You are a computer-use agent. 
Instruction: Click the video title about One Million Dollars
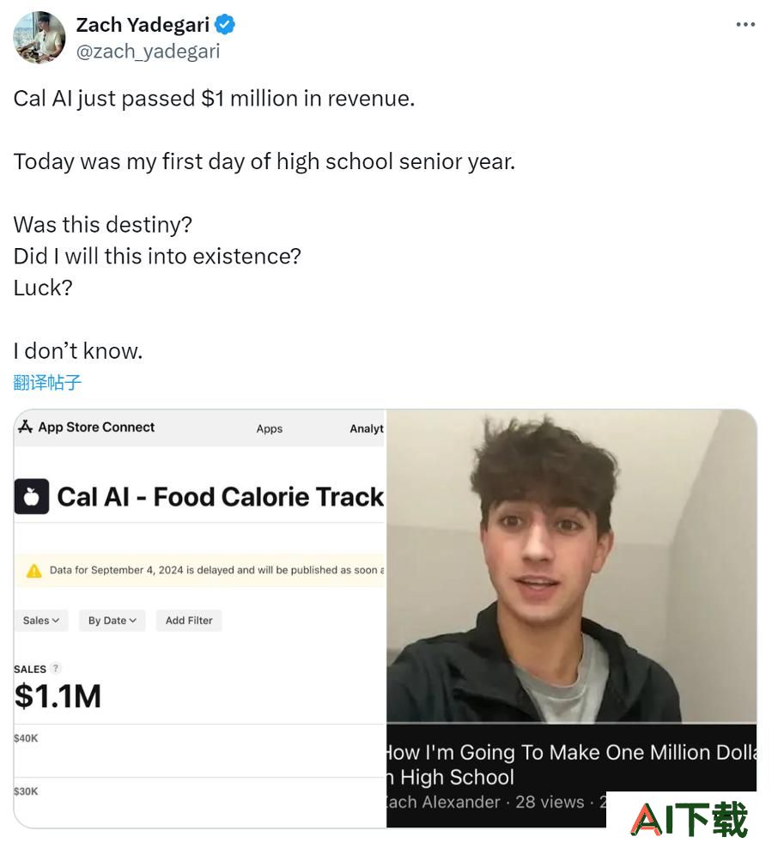(572, 765)
